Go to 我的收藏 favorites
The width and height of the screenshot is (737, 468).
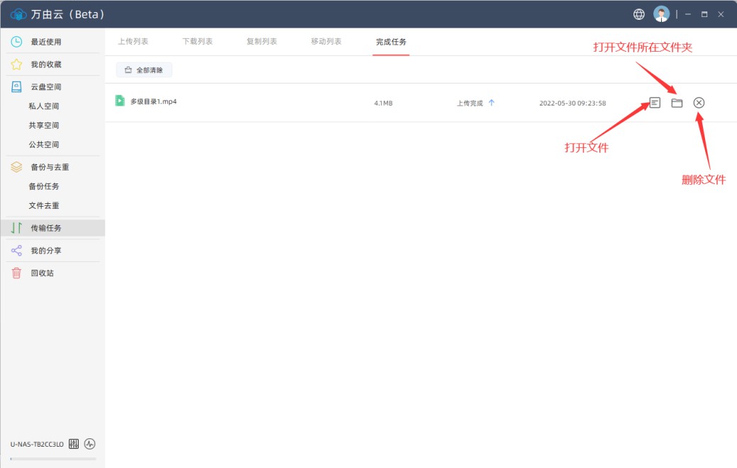[45, 64]
